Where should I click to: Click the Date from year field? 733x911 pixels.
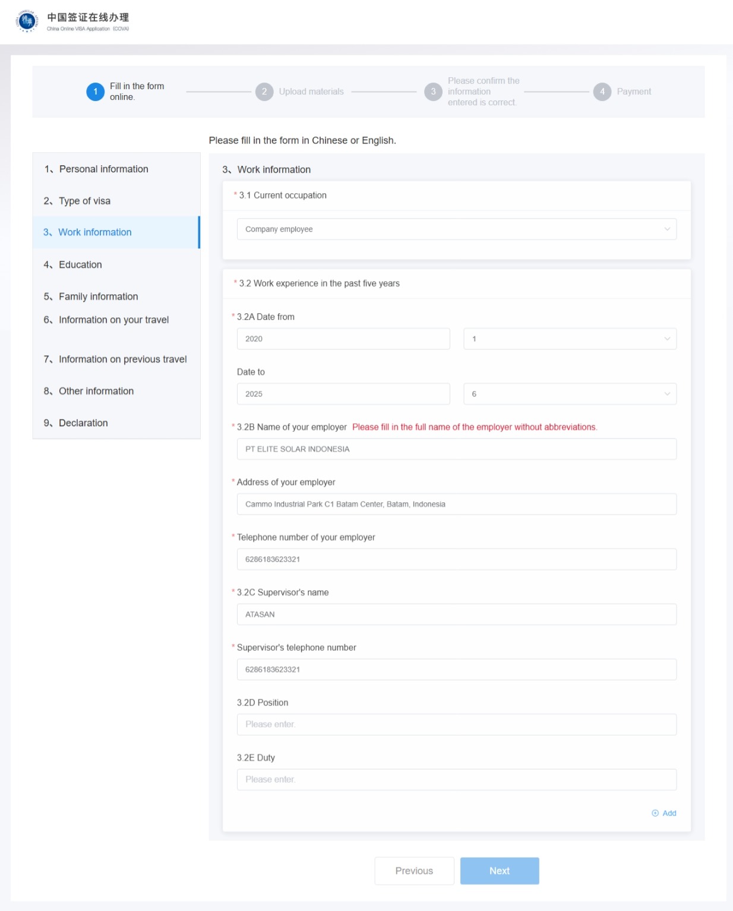(343, 339)
